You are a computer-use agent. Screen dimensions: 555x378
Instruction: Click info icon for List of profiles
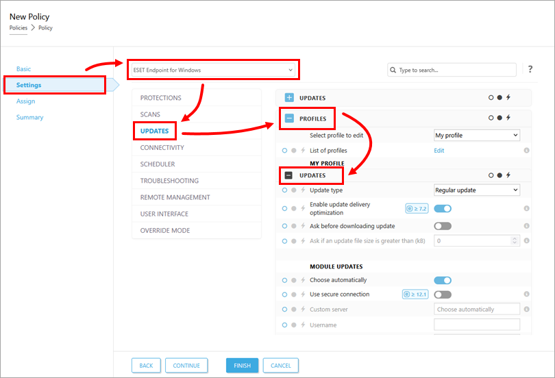click(x=526, y=151)
